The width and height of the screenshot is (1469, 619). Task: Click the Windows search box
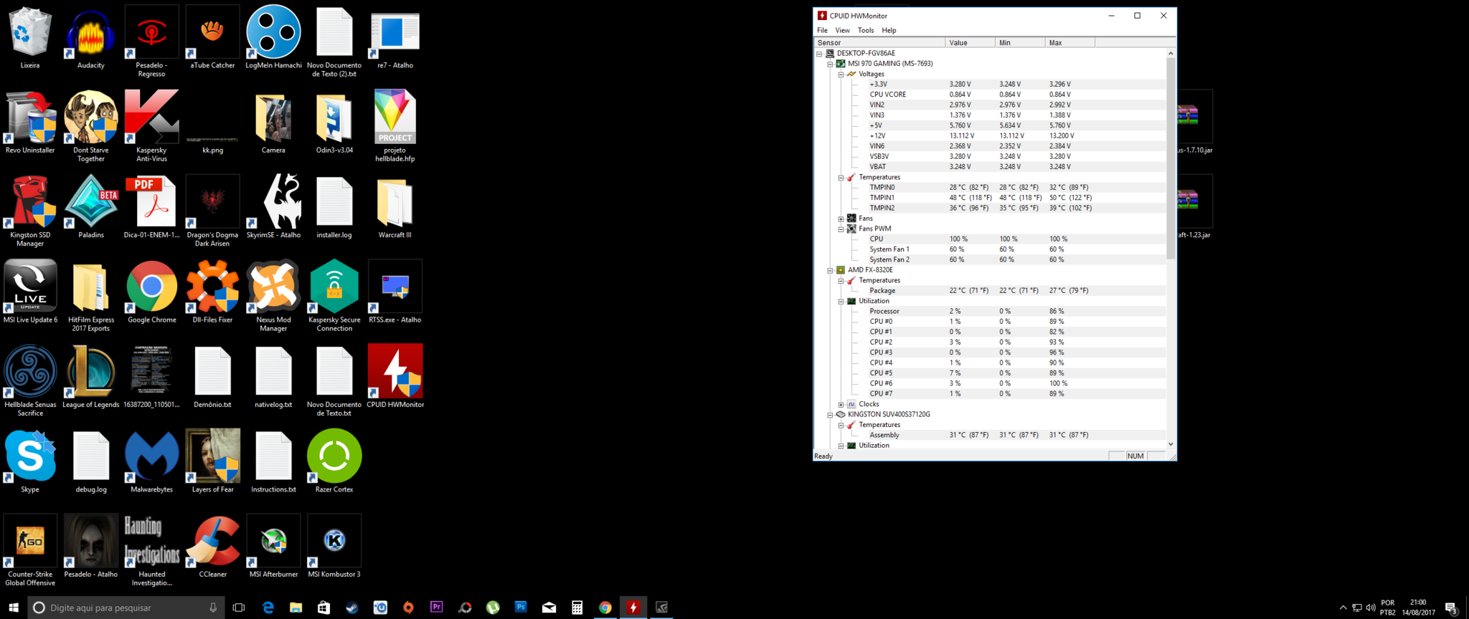pyautogui.click(x=126, y=608)
